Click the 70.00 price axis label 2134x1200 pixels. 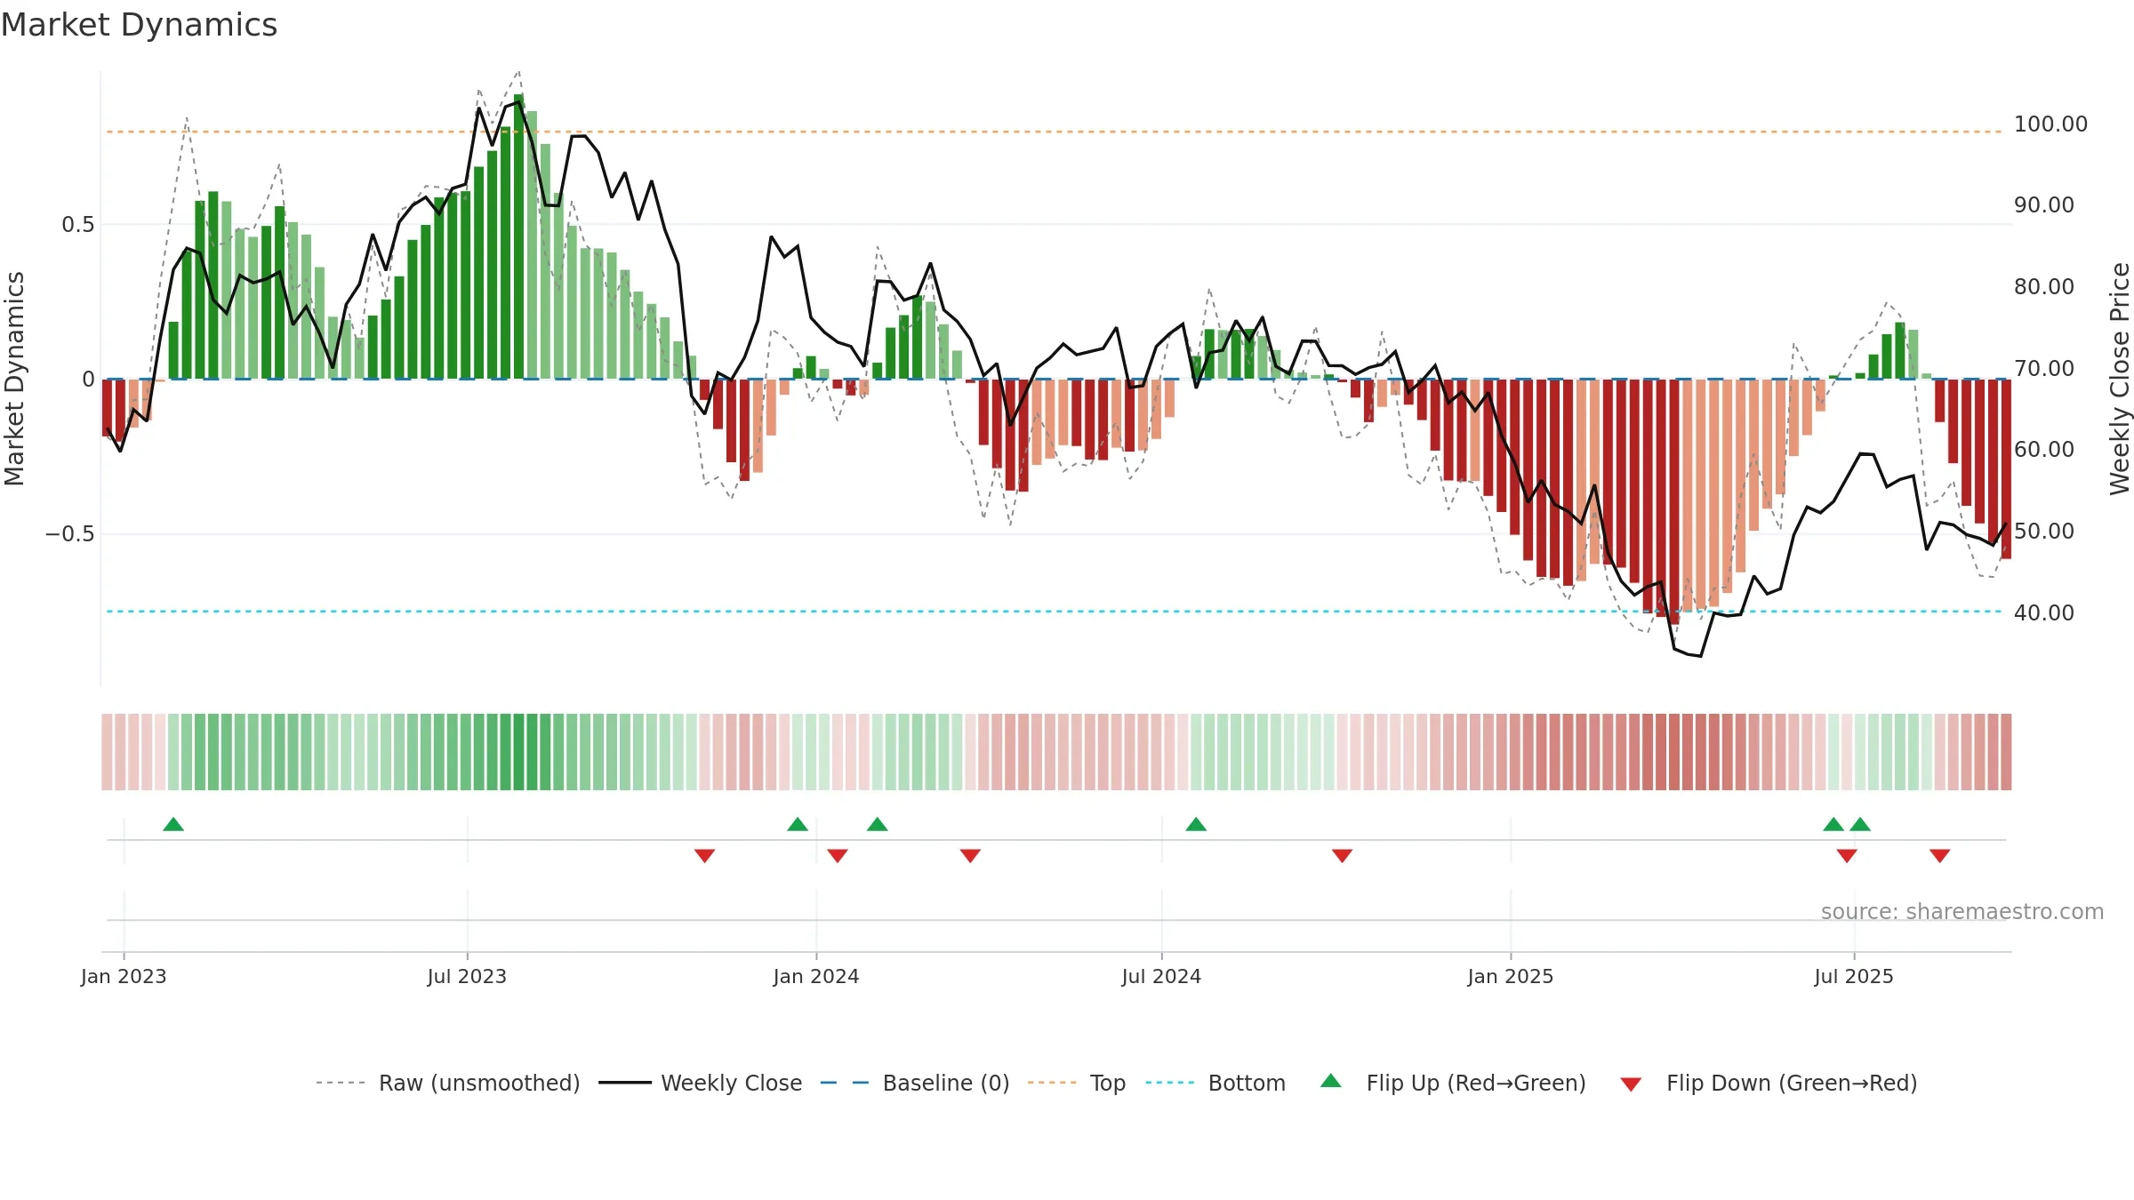tap(2044, 368)
